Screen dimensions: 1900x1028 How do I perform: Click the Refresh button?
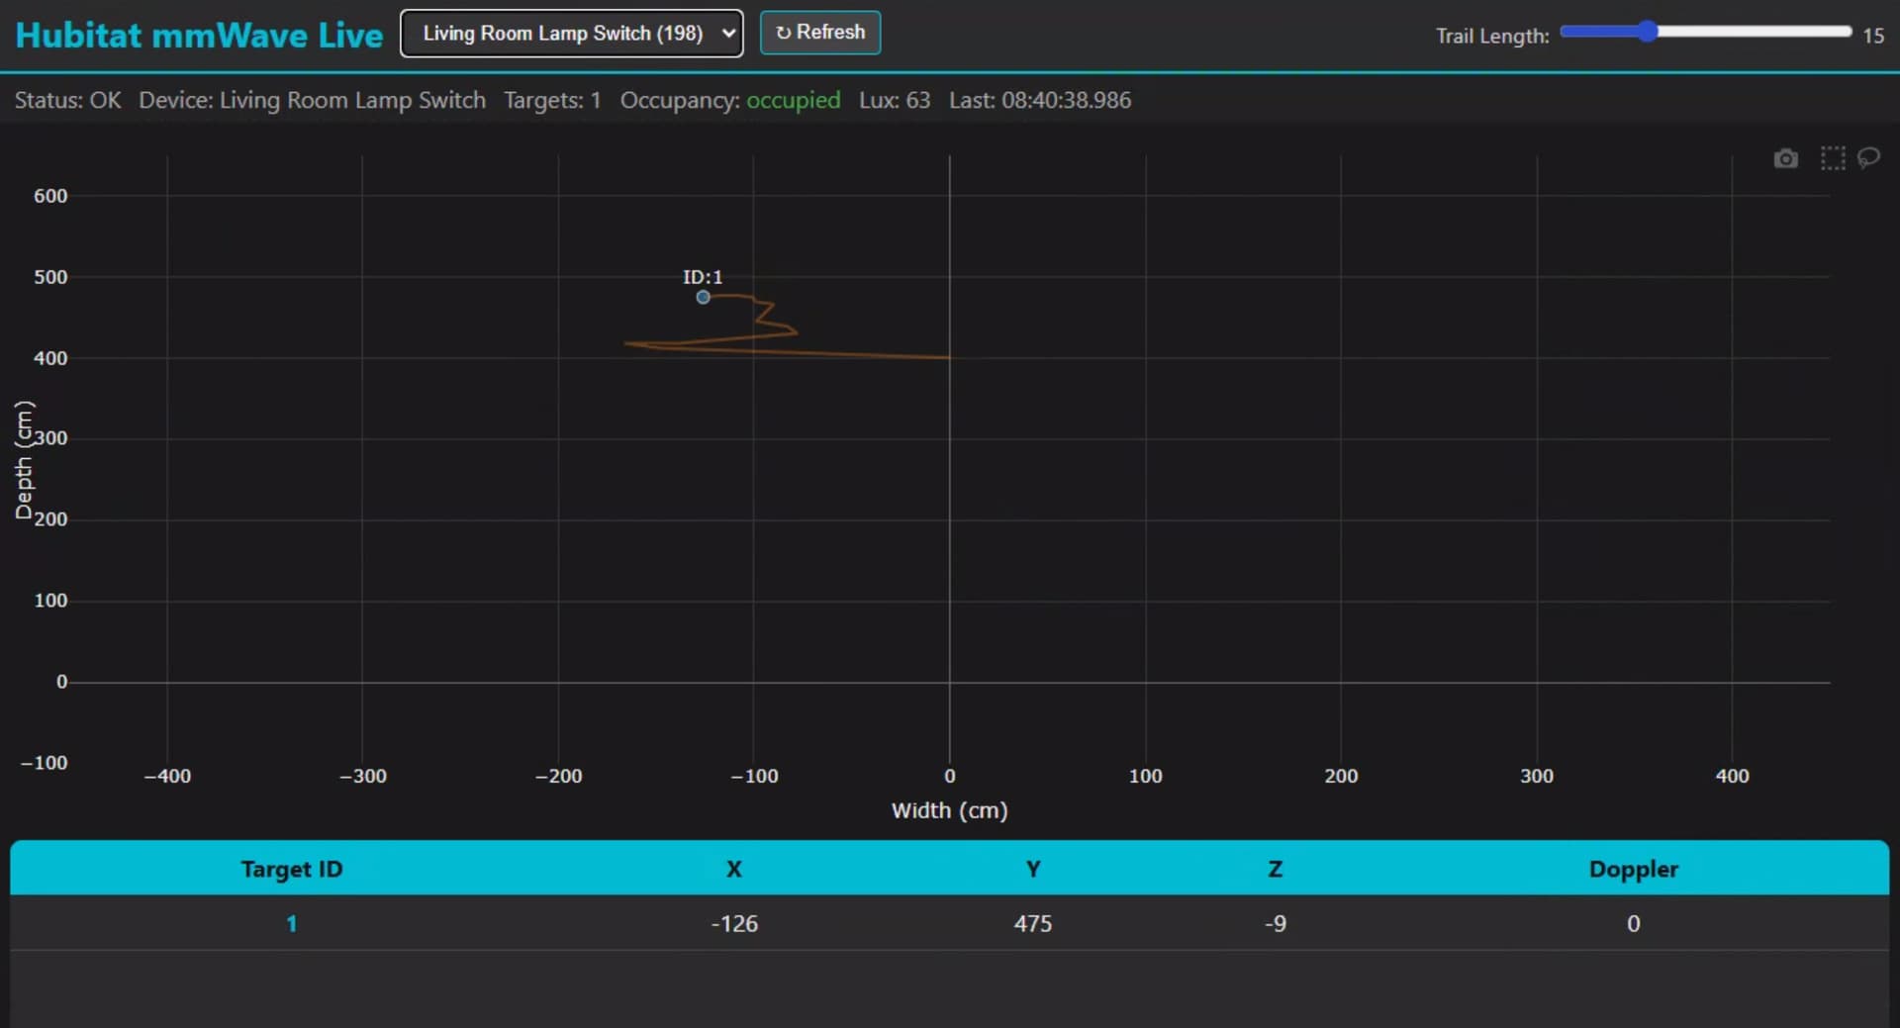819,33
